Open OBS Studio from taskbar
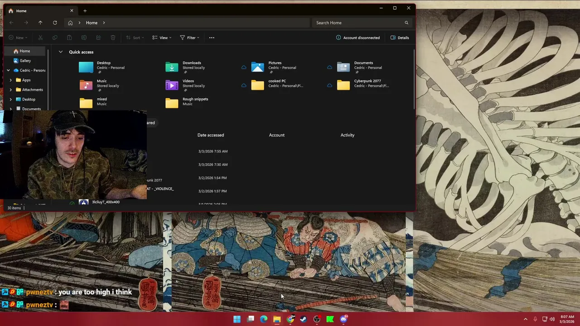This screenshot has height=326, width=580. (x=317, y=319)
